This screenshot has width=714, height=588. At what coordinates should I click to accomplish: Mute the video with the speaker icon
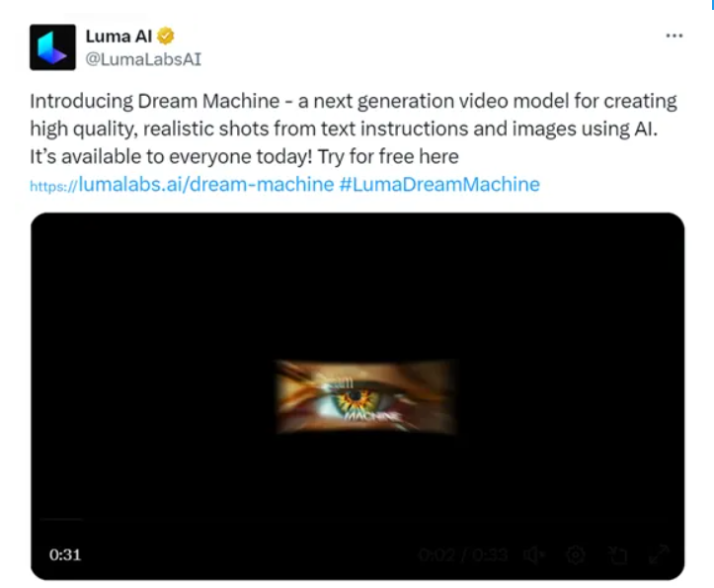(535, 555)
